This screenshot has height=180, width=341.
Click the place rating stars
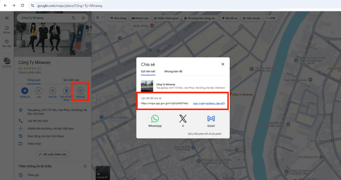coord(30,68)
